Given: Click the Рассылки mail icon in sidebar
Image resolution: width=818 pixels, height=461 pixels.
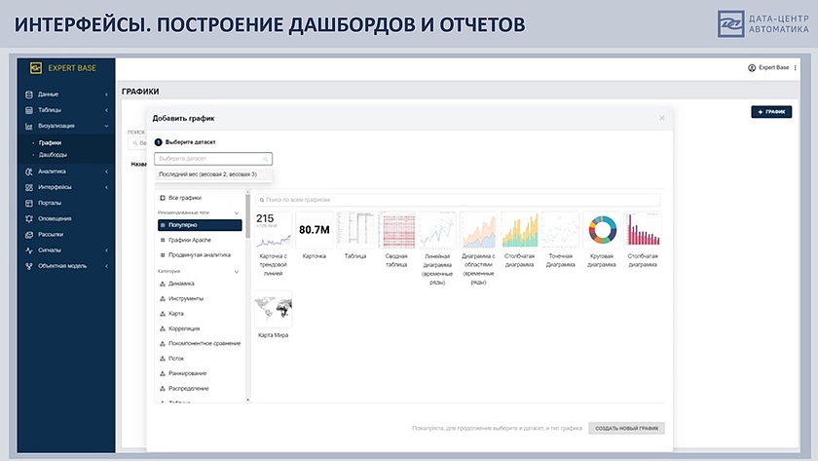Looking at the screenshot, I should tap(31, 234).
